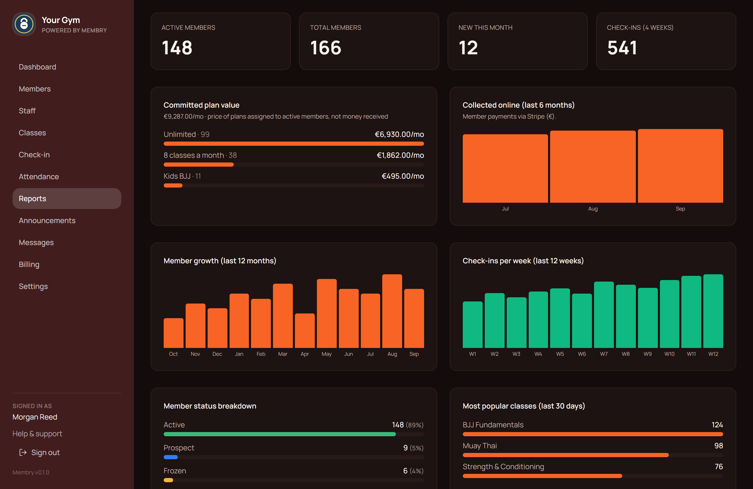Viewport: 753px width, 489px height.
Task: Click the Kids BJJ progress bar
Action: tap(173, 185)
